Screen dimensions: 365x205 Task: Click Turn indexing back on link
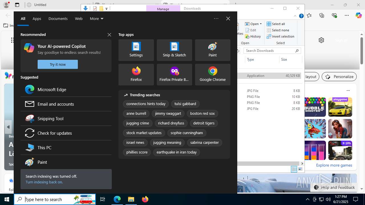click(44, 182)
